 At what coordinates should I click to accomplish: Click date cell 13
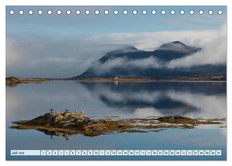point(113,153)
